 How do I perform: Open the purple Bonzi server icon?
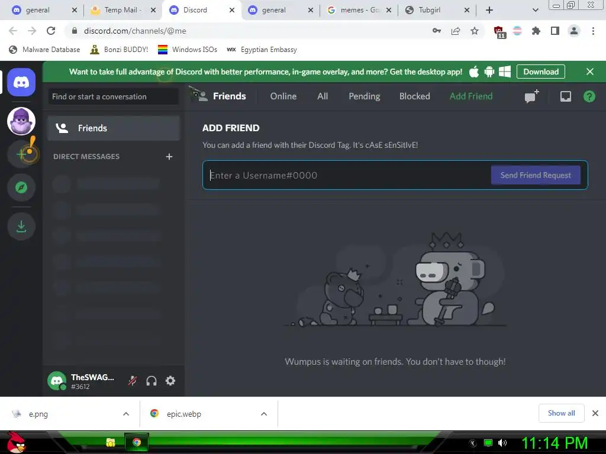21,121
